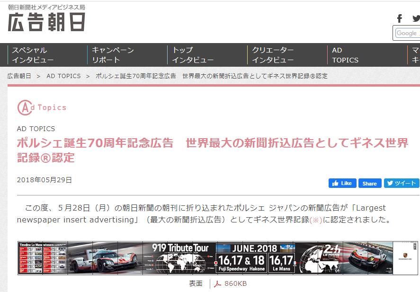Open スペシャルインタビュー menu item

point(32,55)
